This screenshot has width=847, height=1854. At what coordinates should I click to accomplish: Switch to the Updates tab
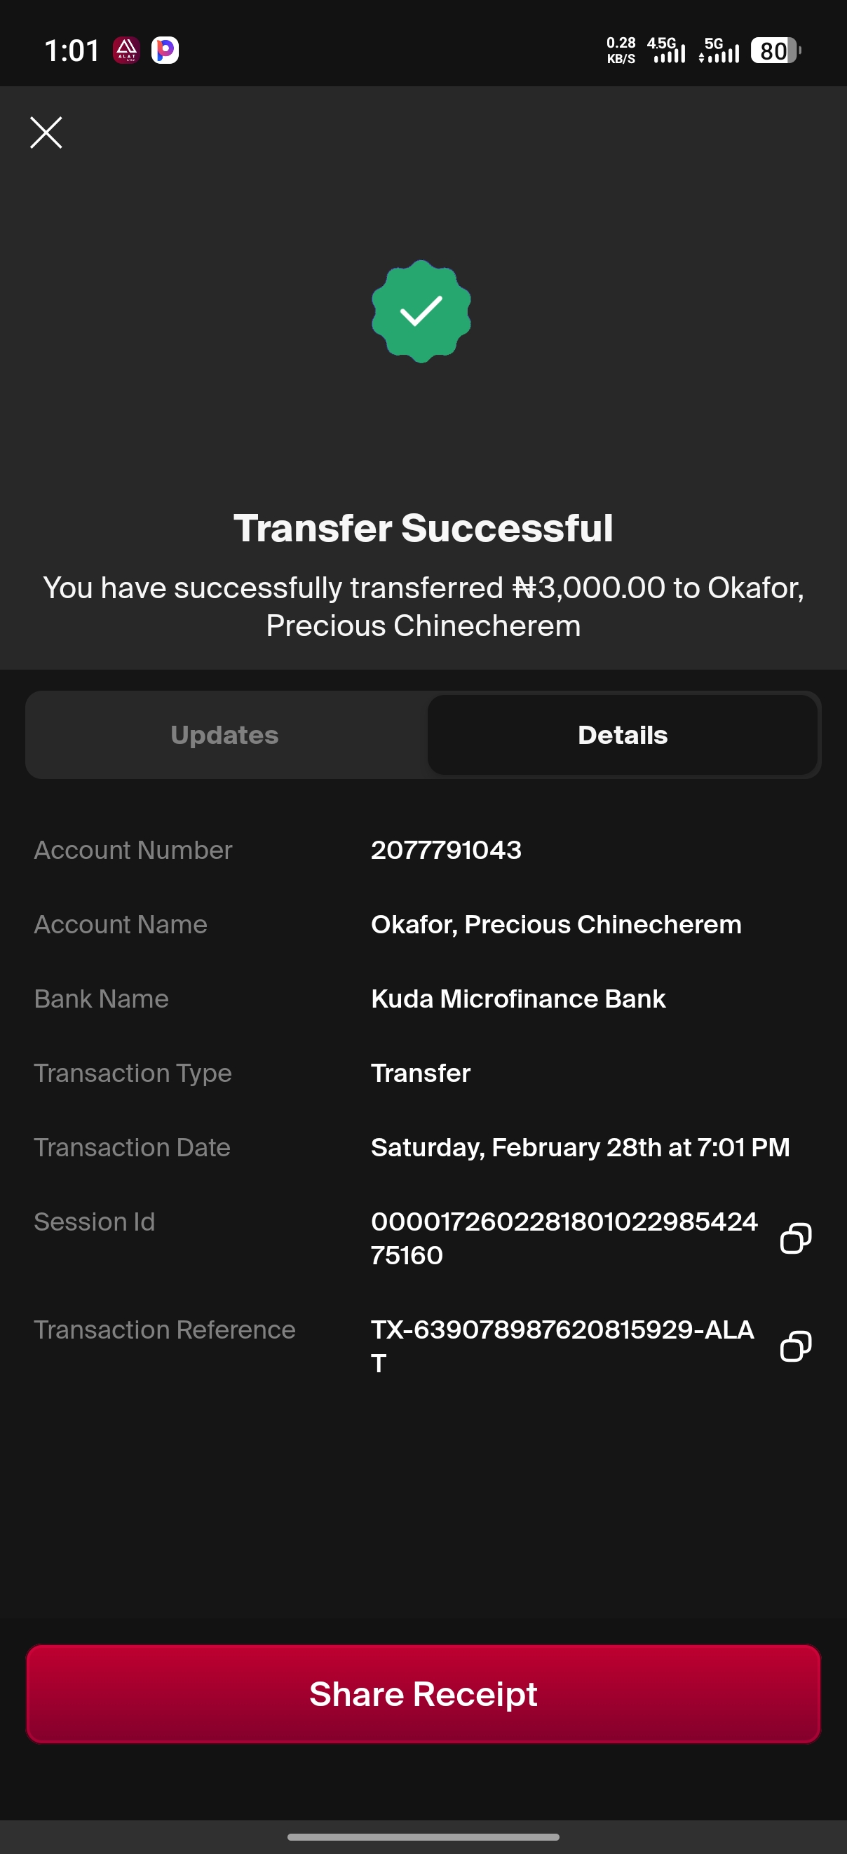tap(224, 735)
